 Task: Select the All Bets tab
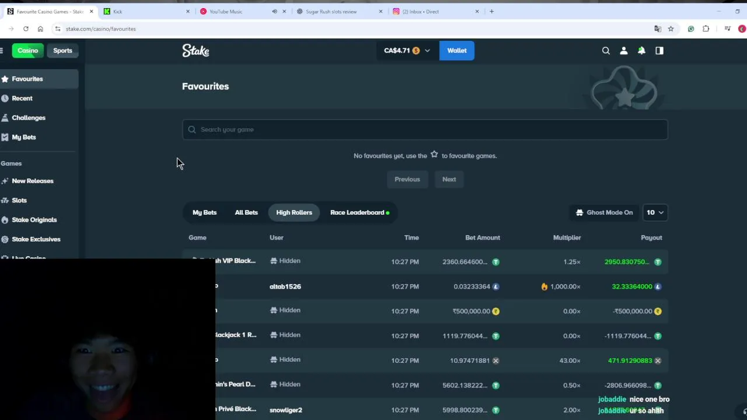coord(246,212)
